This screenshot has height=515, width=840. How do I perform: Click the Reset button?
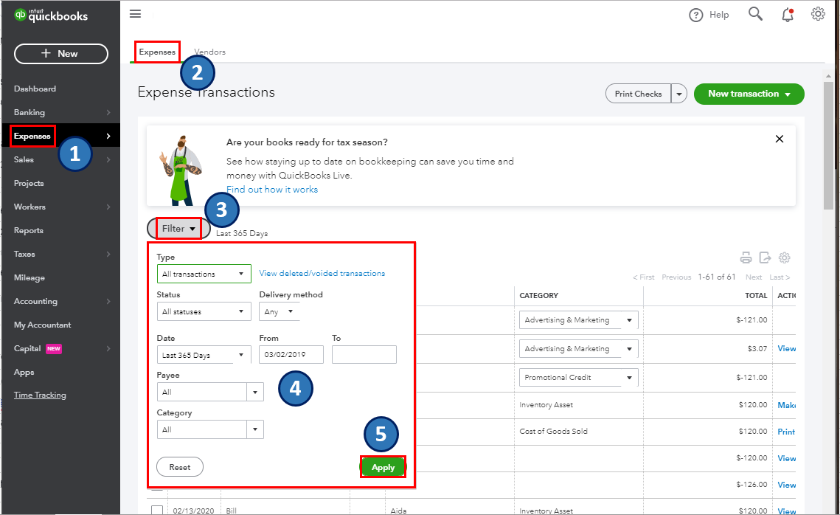tap(180, 467)
